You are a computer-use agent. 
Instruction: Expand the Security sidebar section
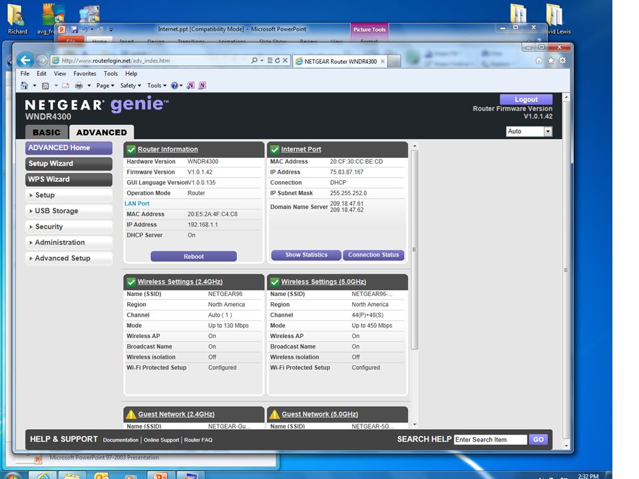click(x=69, y=226)
